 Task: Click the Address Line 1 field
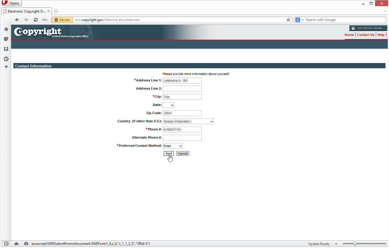pyautogui.click(x=182, y=81)
